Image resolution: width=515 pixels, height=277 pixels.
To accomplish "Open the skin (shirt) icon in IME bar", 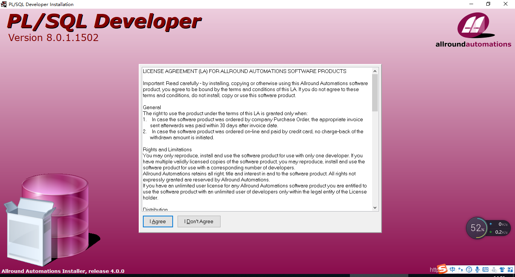I will point(502,269).
